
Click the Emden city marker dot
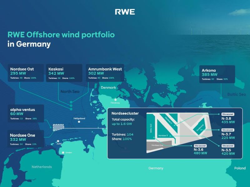coord(63,152)
